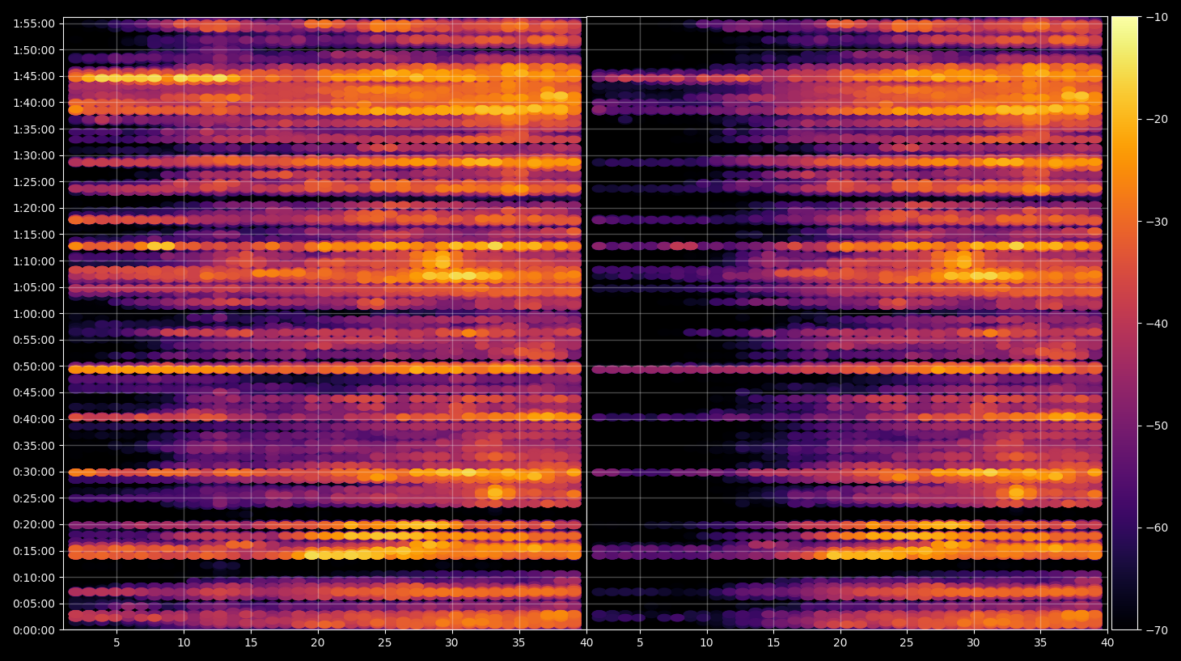Click the 0:35:00 time axis label
Viewport: 1181px width, 661px height.
click(34, 446)
